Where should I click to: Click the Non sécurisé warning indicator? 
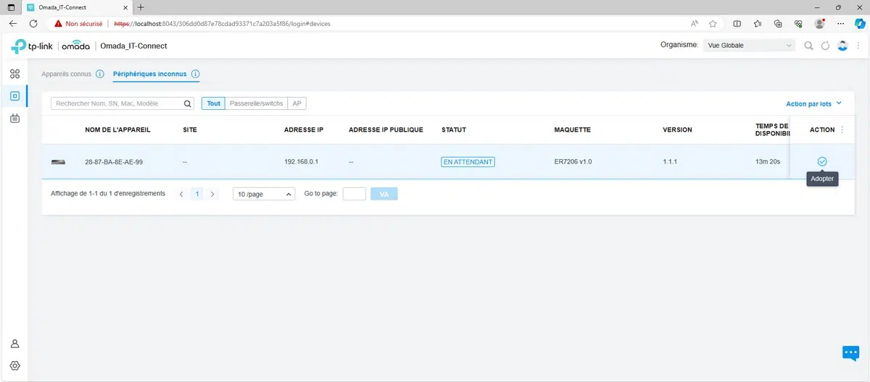(78, 23)
